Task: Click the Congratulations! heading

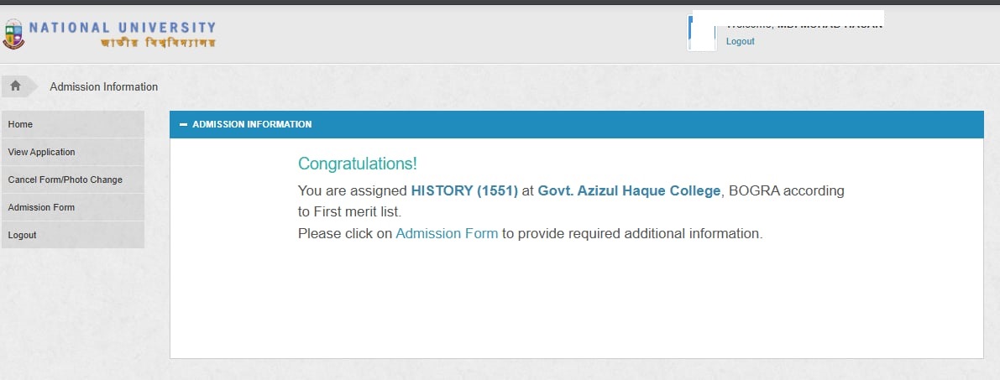Action: pos(358,164)
